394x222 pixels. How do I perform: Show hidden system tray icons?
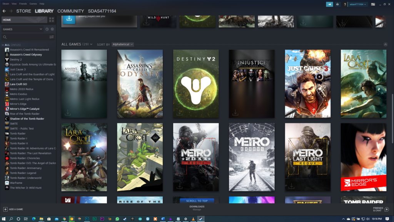pyautogui.click(x=343, y=219)
